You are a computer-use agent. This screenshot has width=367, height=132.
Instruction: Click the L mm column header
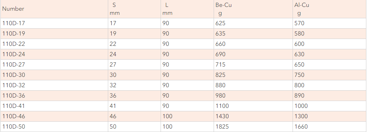click(x=167, y=9)
